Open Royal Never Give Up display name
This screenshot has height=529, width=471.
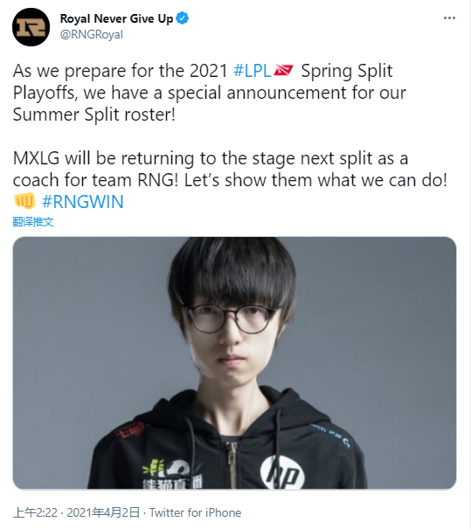point(116,18)
